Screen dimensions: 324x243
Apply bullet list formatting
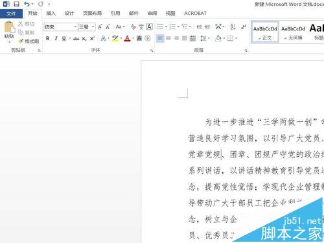160,27
